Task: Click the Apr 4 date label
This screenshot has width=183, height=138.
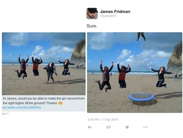Action: coord(5,114)
